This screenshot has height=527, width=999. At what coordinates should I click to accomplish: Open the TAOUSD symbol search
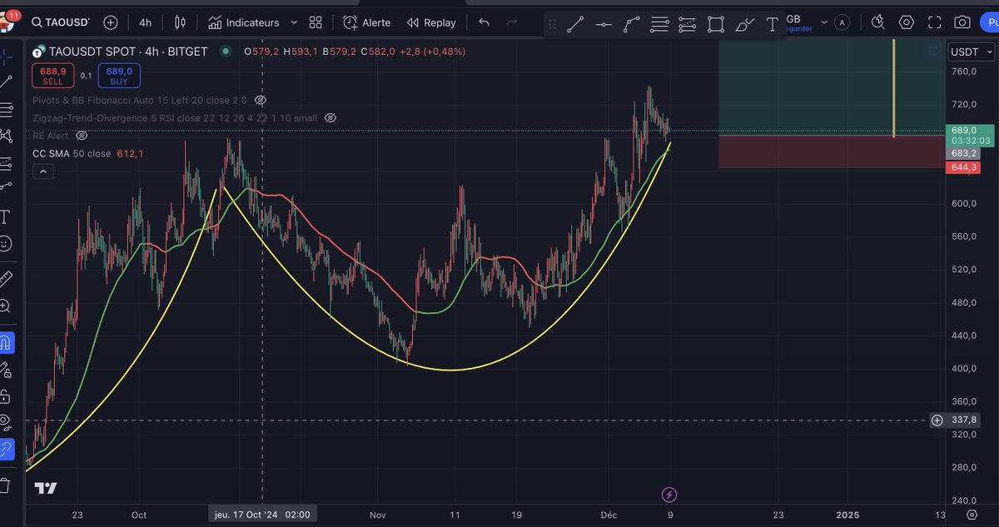[x=62, y=22]
